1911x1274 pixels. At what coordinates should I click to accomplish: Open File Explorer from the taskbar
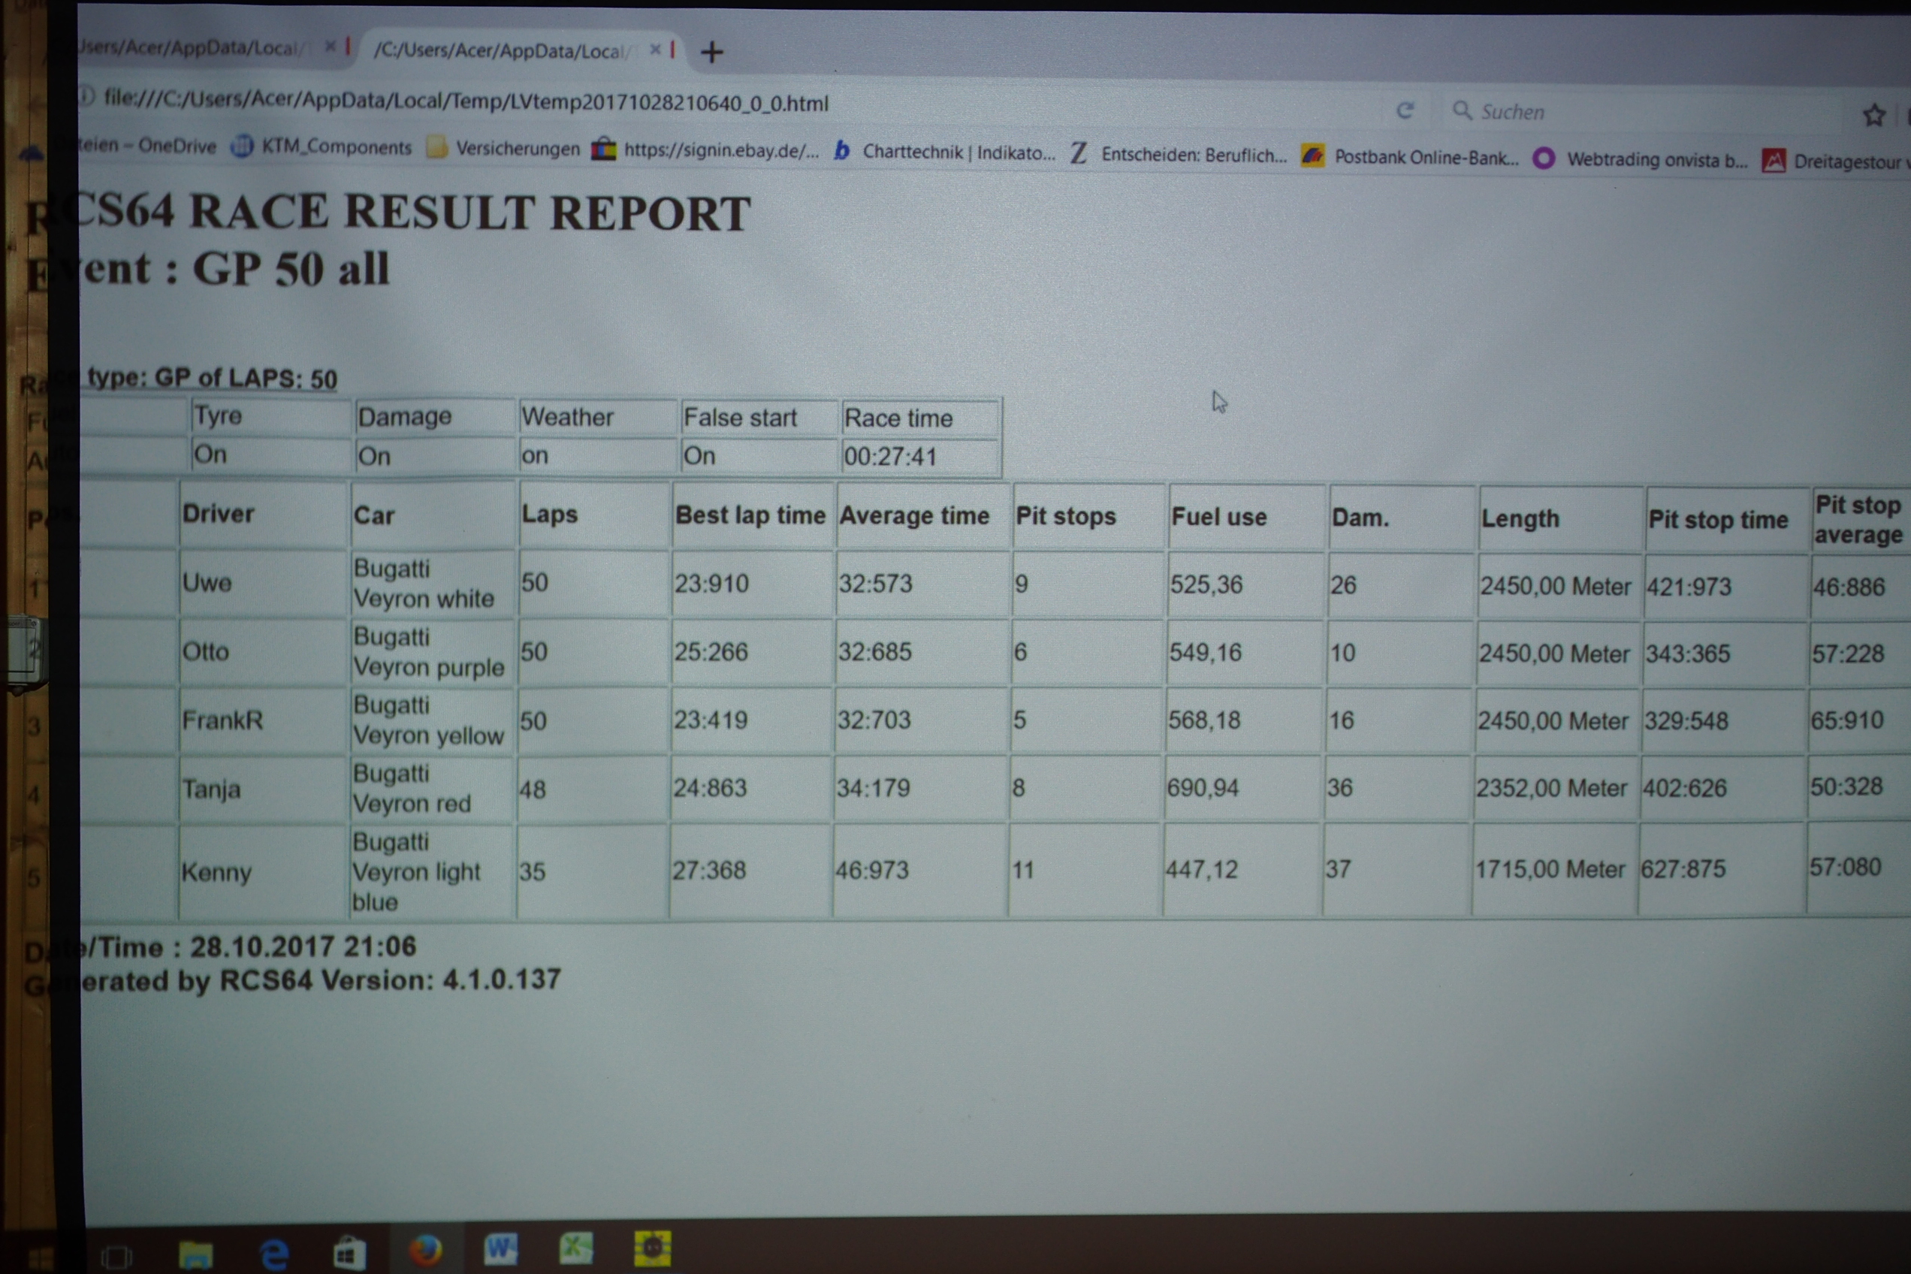pos(196,1255)
